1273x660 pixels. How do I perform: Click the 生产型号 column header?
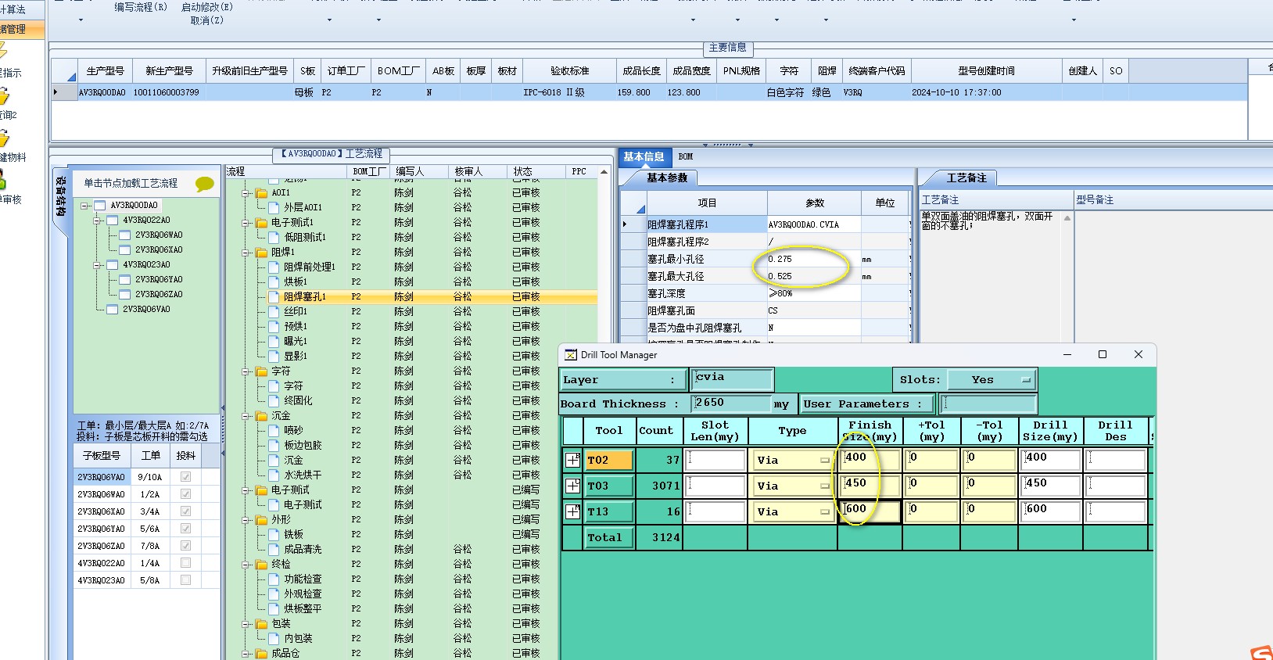coord(106,70)
